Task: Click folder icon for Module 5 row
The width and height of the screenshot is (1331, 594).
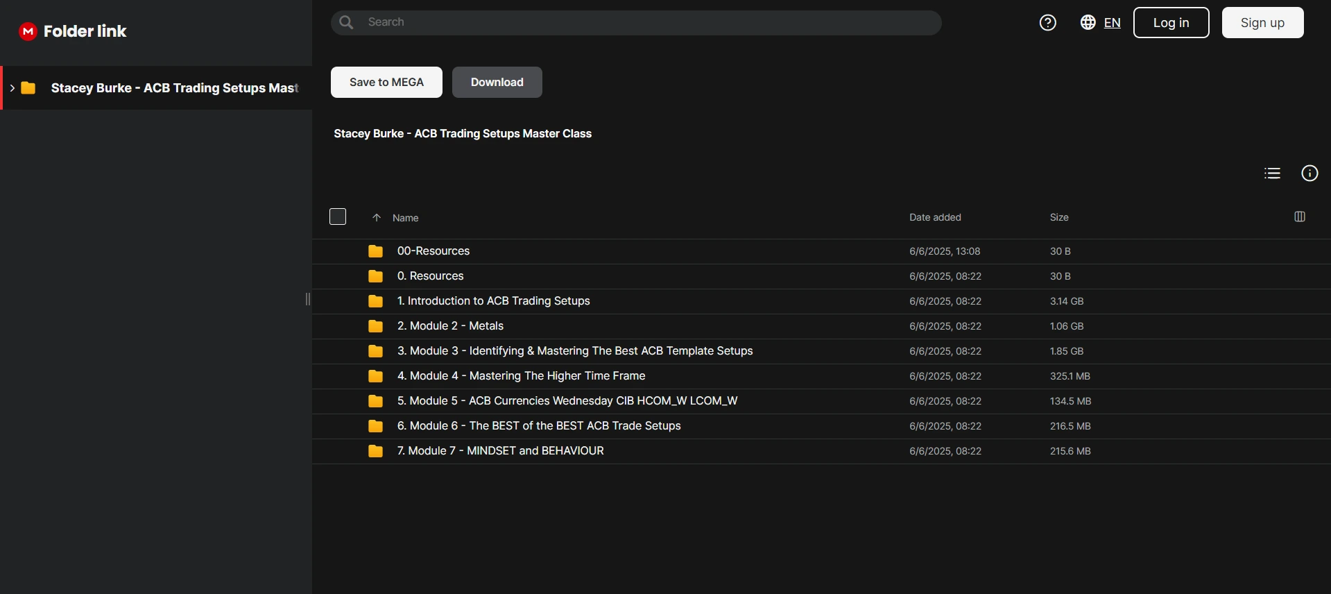Action: pos(375,401)
